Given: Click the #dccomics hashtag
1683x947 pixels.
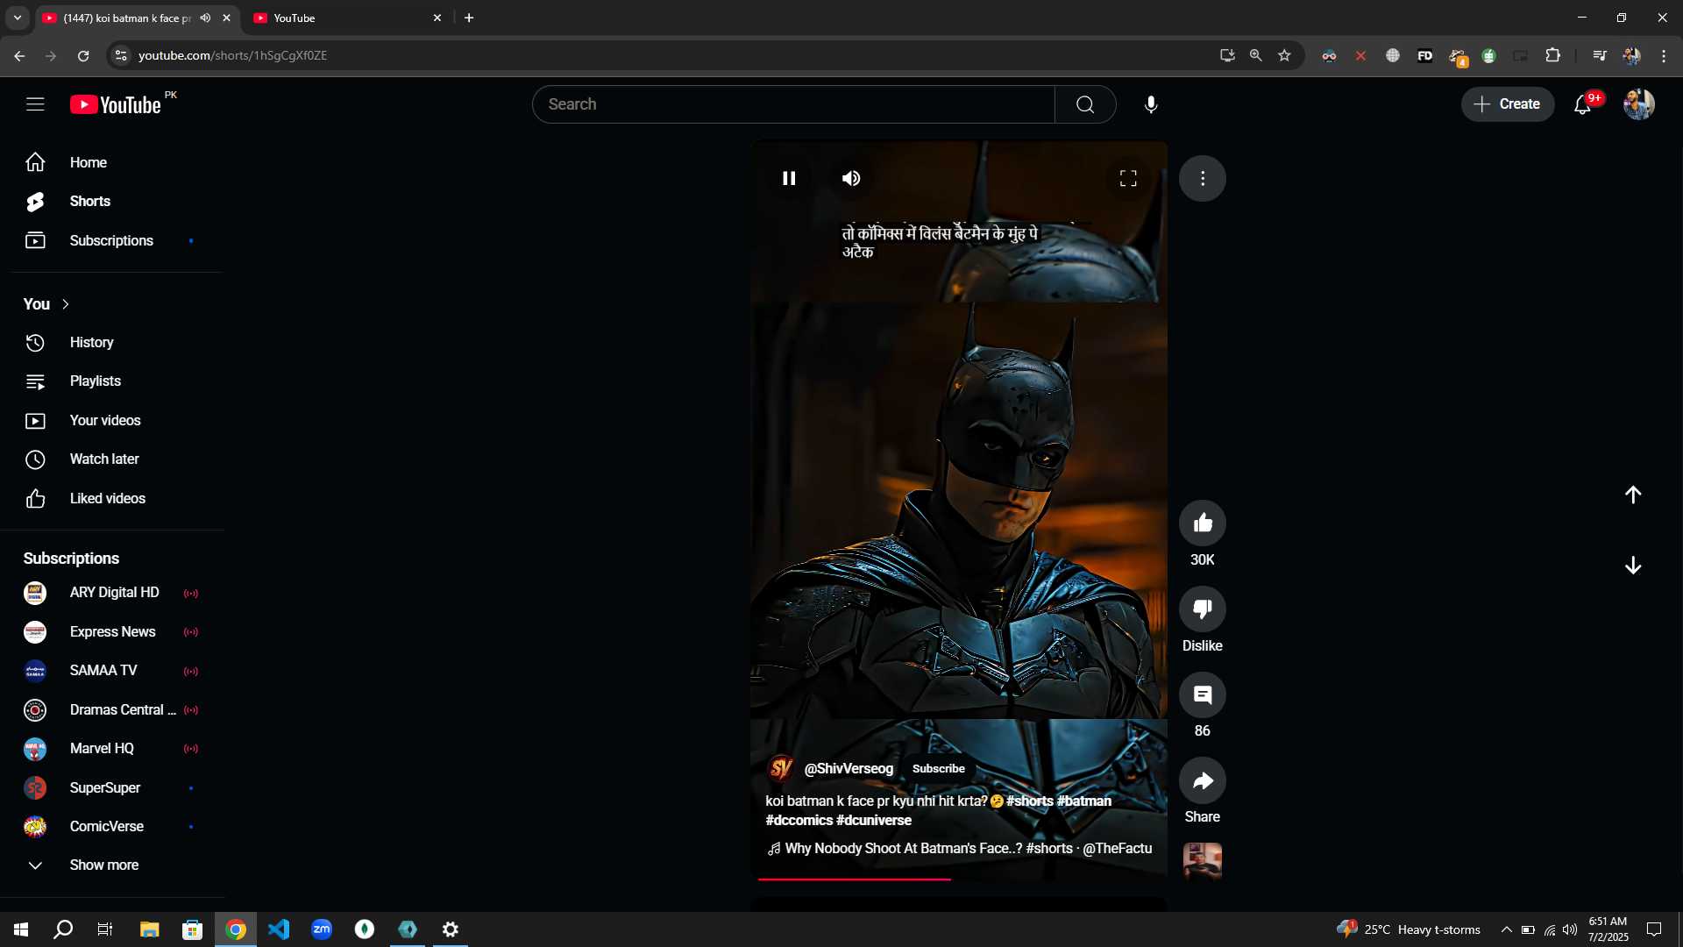Looking at the screenshot, I should (799, 820).
